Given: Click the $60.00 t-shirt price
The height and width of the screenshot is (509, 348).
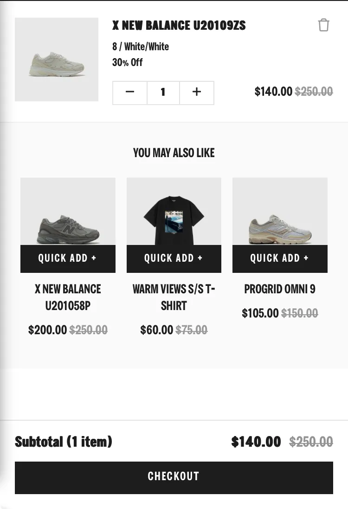Looking at the screenshot, I should [x=156, y=330].
